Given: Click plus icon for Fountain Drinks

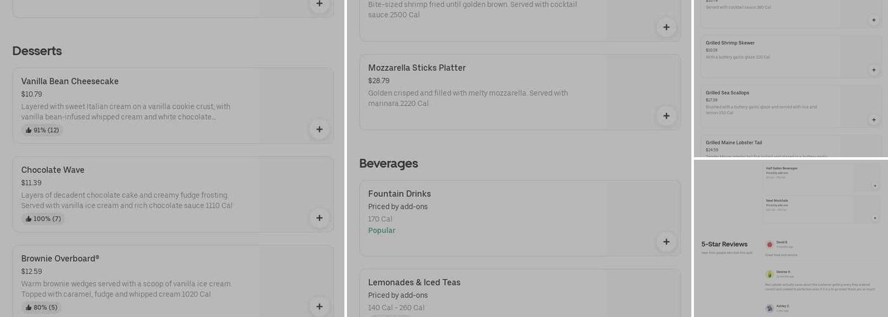Looking at the screenshot, I should coord(666,242).
